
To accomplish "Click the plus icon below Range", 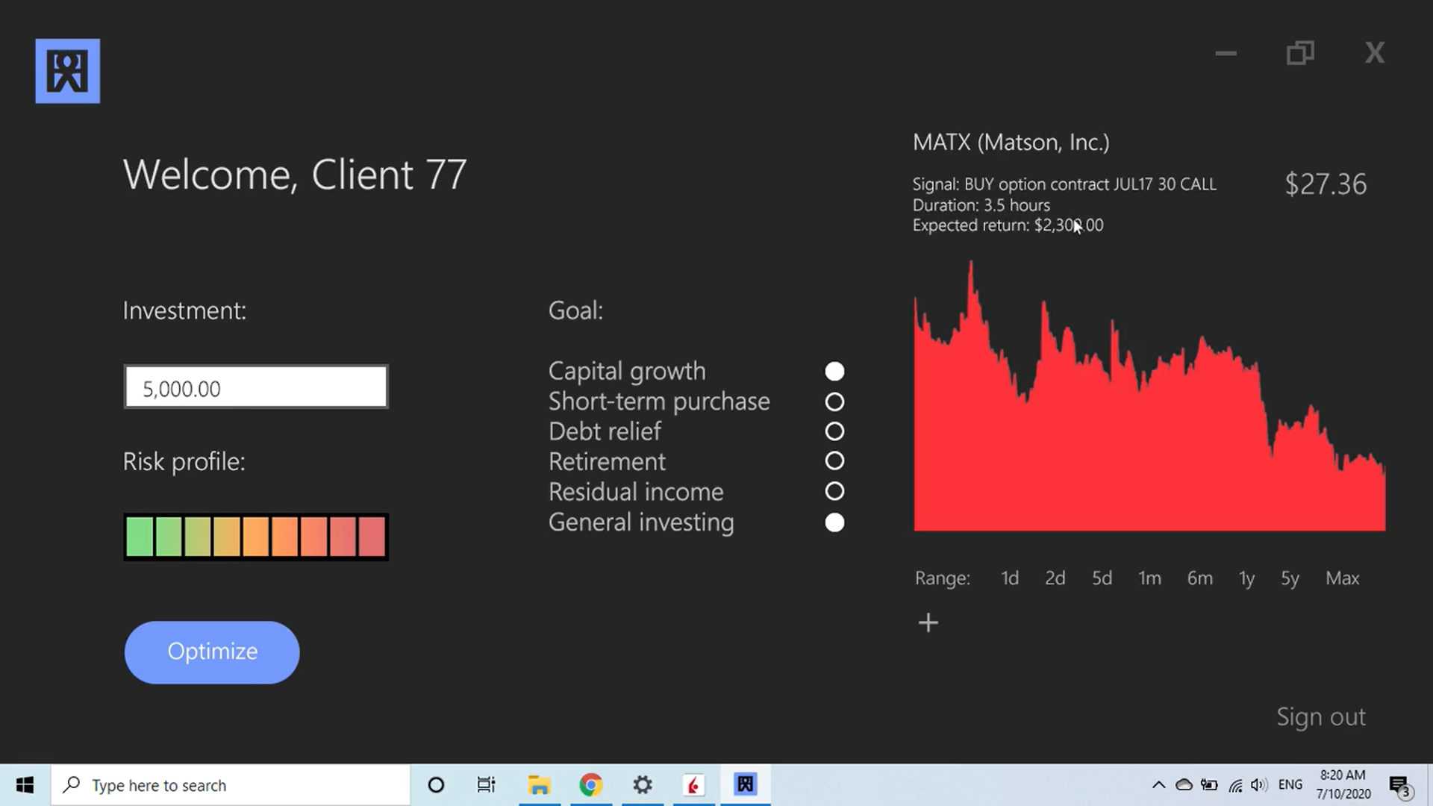I will [928, 622].
